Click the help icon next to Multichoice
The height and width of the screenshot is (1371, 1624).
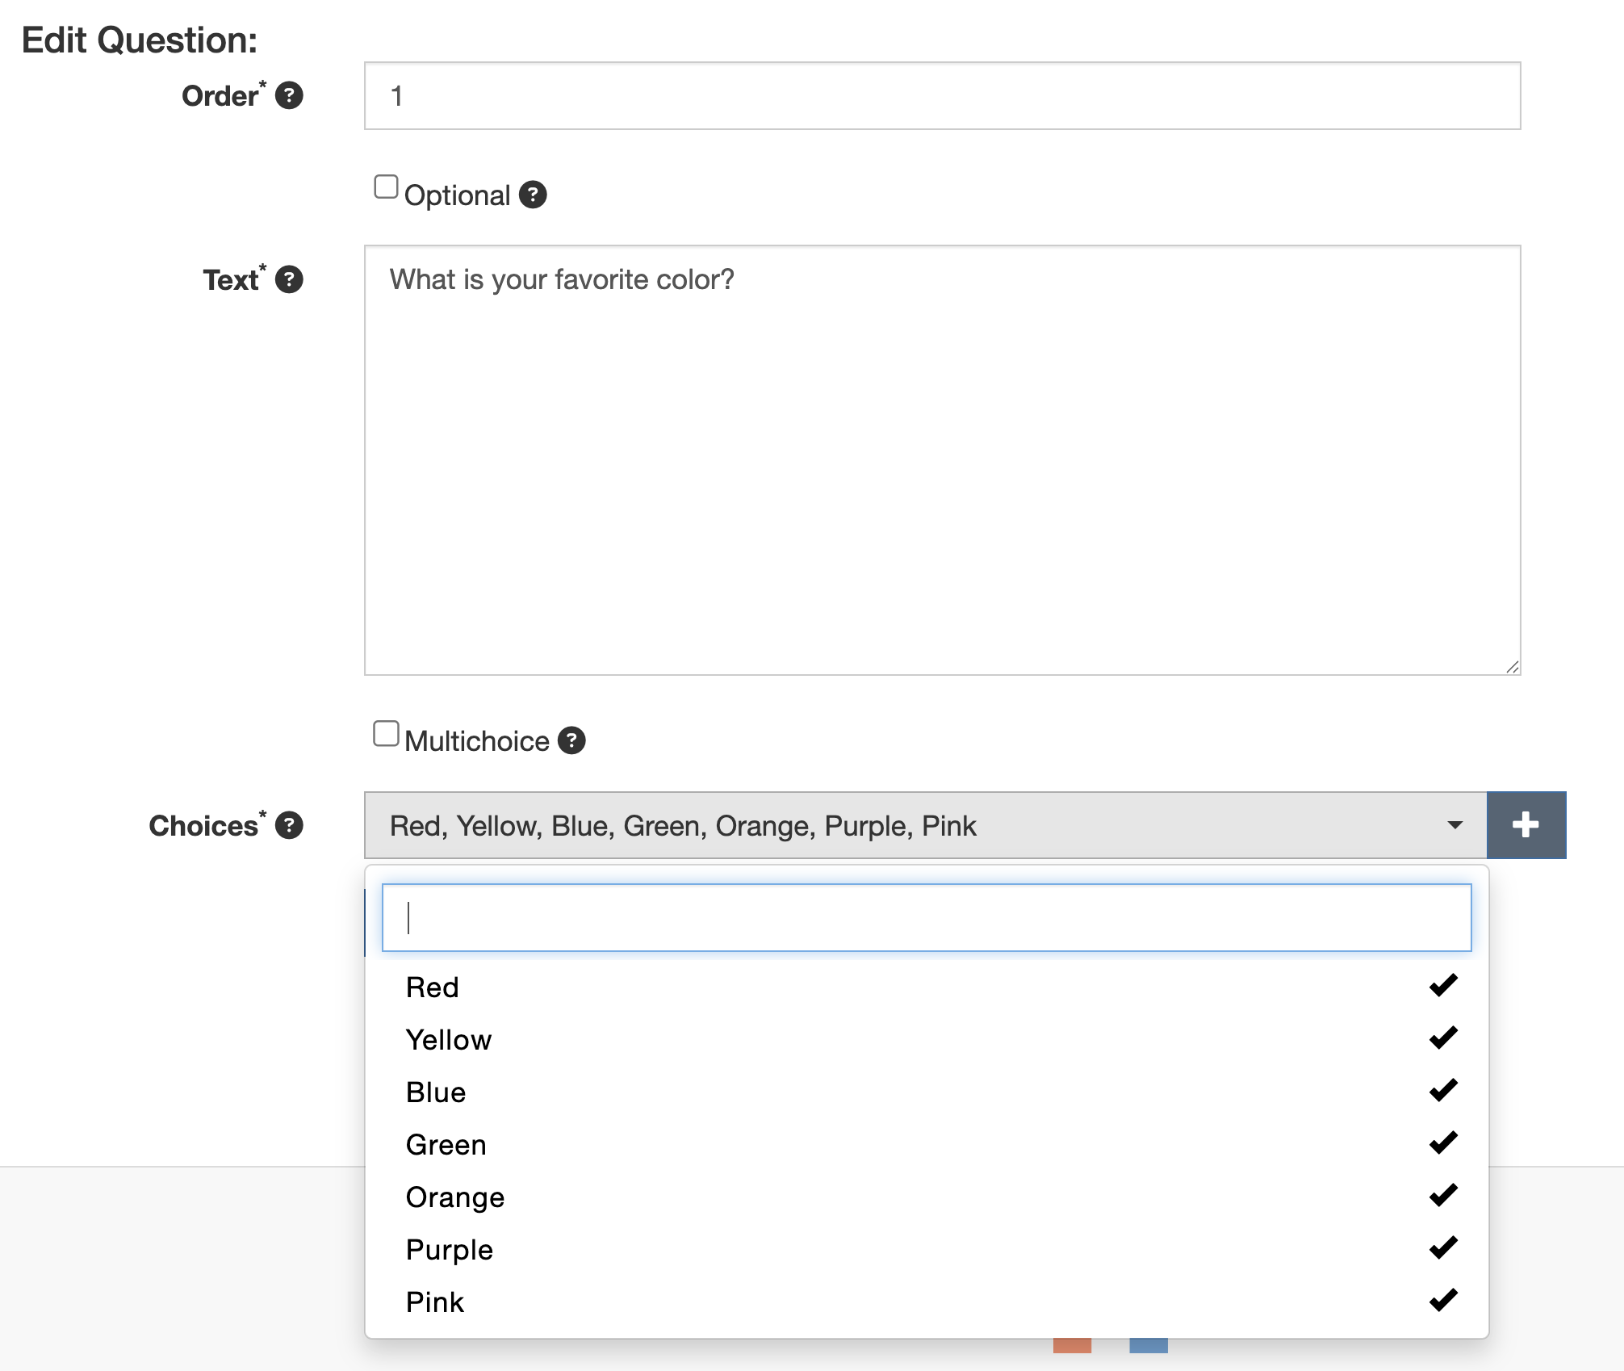click(571, 740)
